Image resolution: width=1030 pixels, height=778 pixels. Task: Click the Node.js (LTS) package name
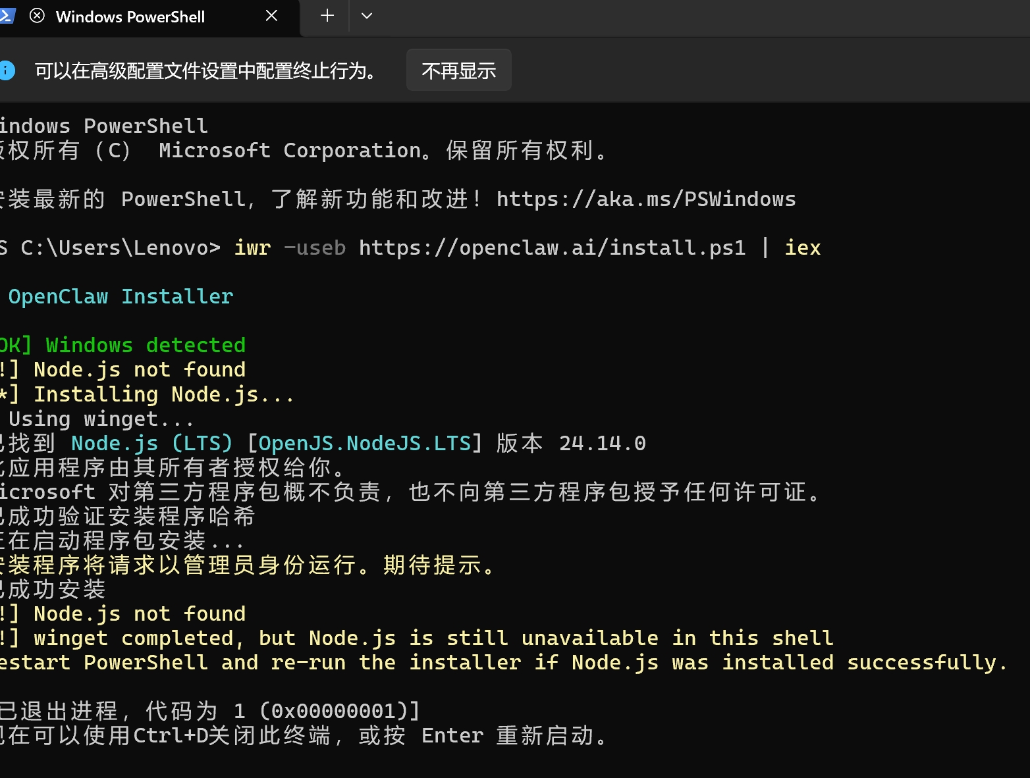tap(151, 444)
